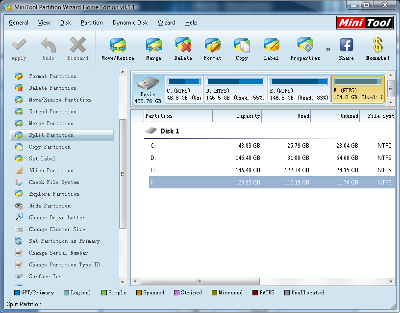Click the Extend Partition sidebar icon

pyautogui.click(x=19, y=111)
